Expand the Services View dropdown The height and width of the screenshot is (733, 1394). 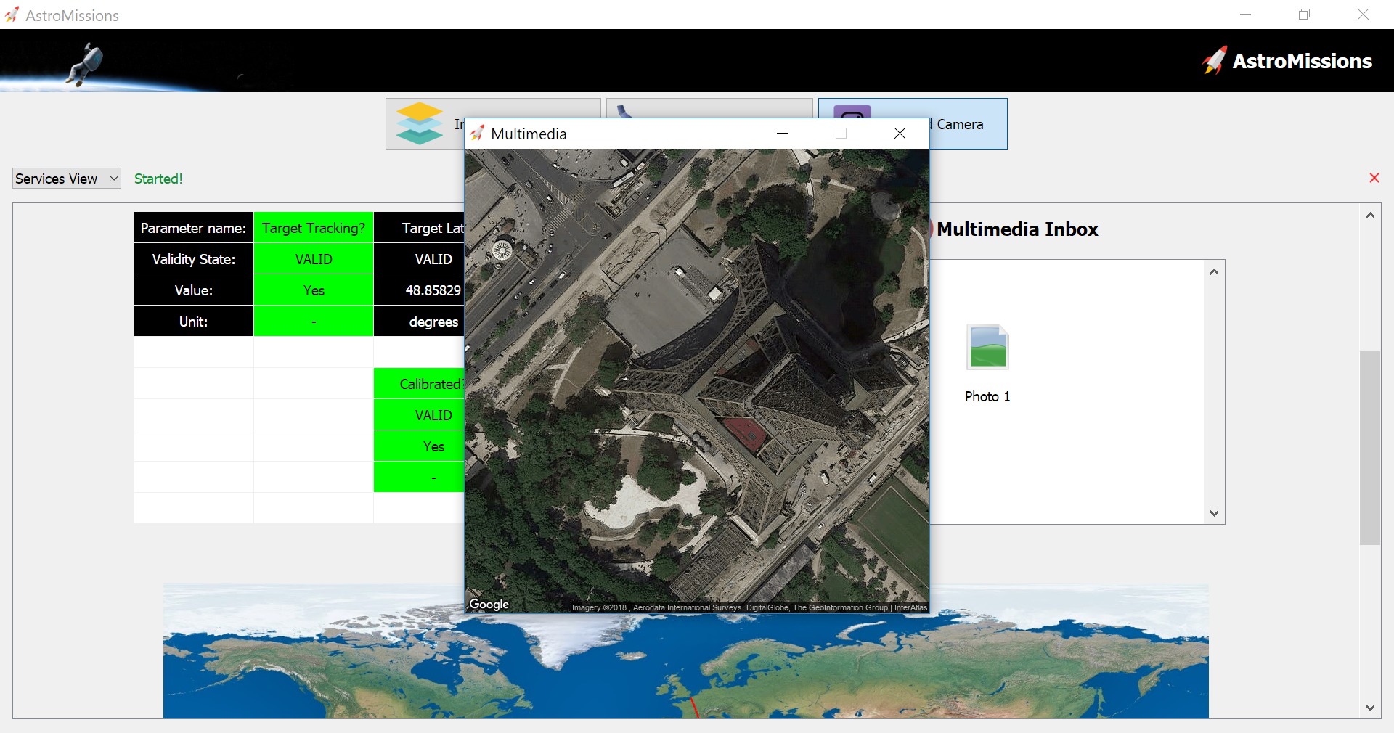[x=66, y=179]
